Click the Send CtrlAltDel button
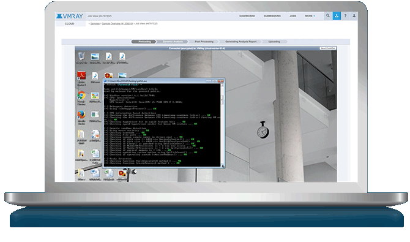 point(327,48)
